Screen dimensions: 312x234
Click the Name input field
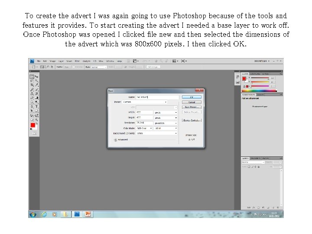pyautogui.click(x=157, y=97)
